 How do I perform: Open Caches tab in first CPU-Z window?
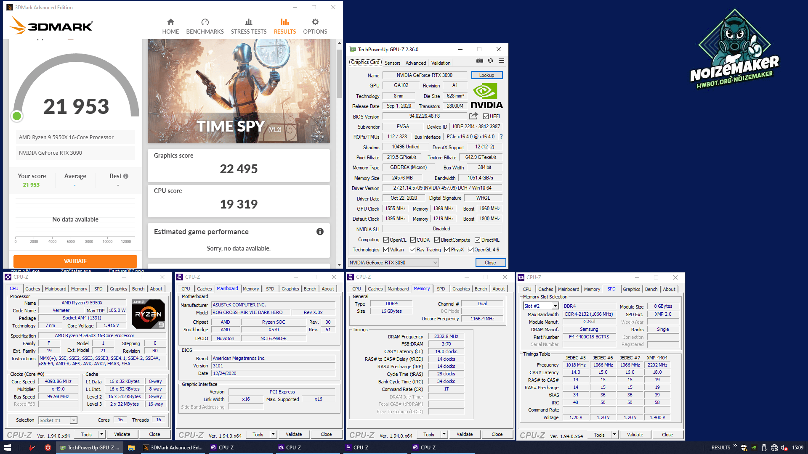click(32, 289)
